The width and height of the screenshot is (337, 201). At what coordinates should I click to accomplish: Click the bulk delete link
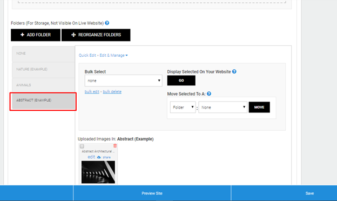click(x=112, y=91)
